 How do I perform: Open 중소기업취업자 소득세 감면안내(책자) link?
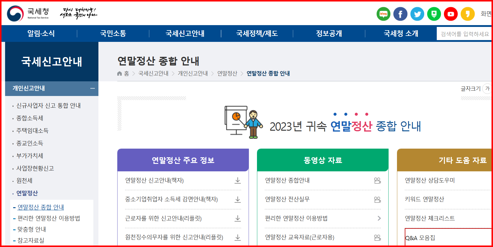coord(171,199)
